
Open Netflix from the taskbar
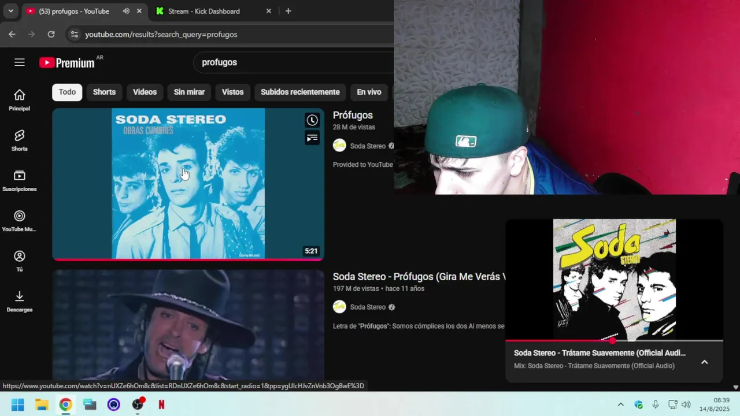[161, 404]
